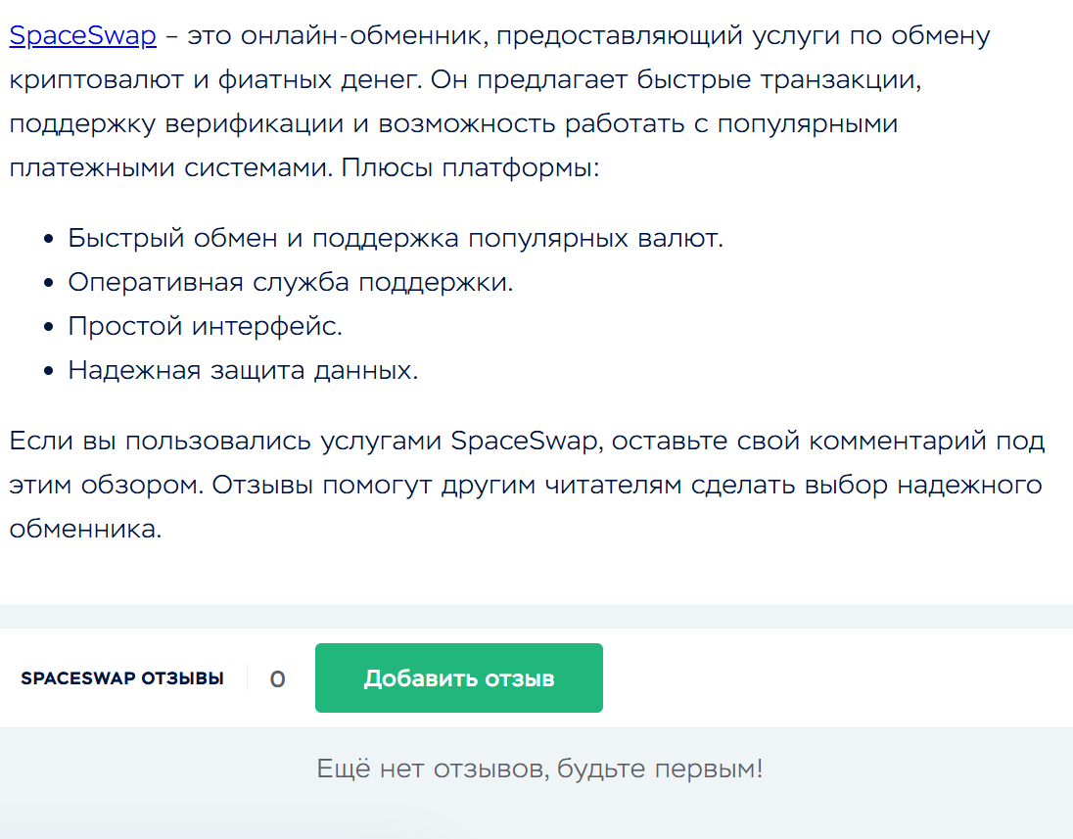Click the bullet dot before "Надежная защита"

point(49,372)
